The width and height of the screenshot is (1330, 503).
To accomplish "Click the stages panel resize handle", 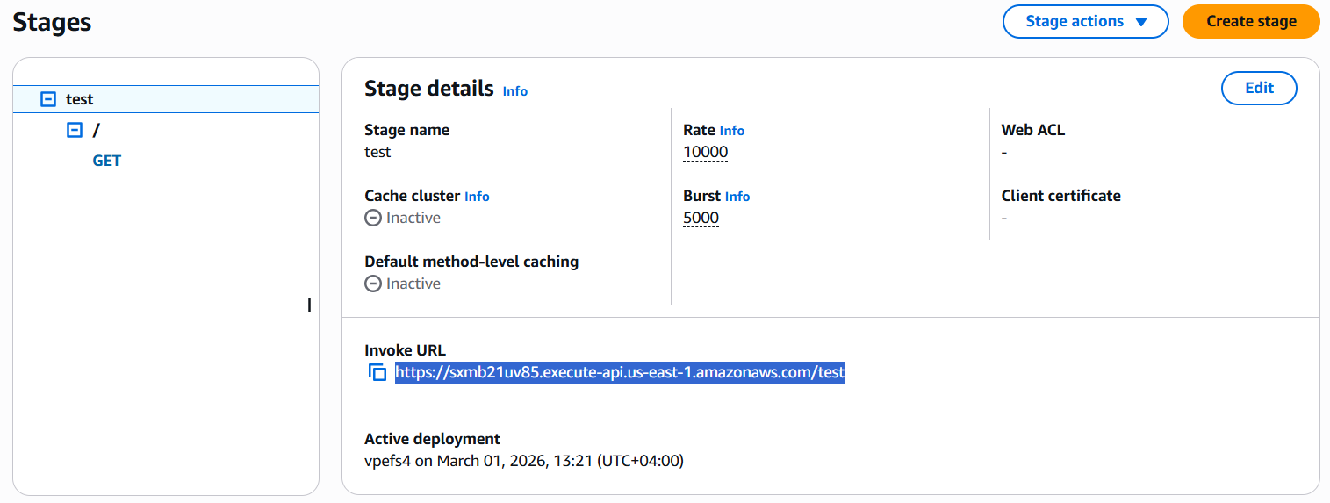I will click(x=309, y=305).
